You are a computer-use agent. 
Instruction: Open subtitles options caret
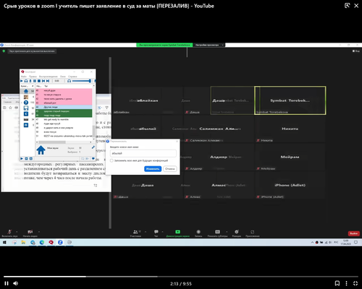(227, 232)
